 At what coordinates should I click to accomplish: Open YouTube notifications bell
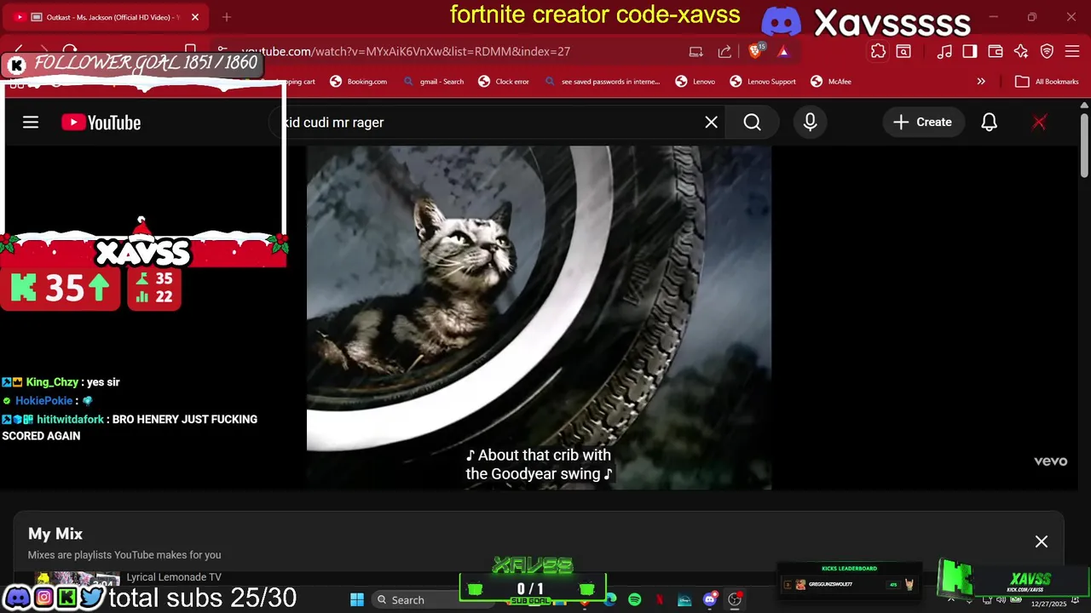point(989,123)
